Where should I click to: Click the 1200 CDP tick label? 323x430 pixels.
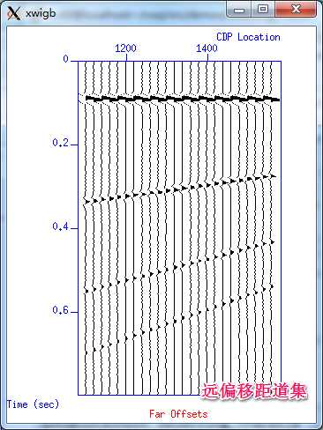tap(125, 48)
